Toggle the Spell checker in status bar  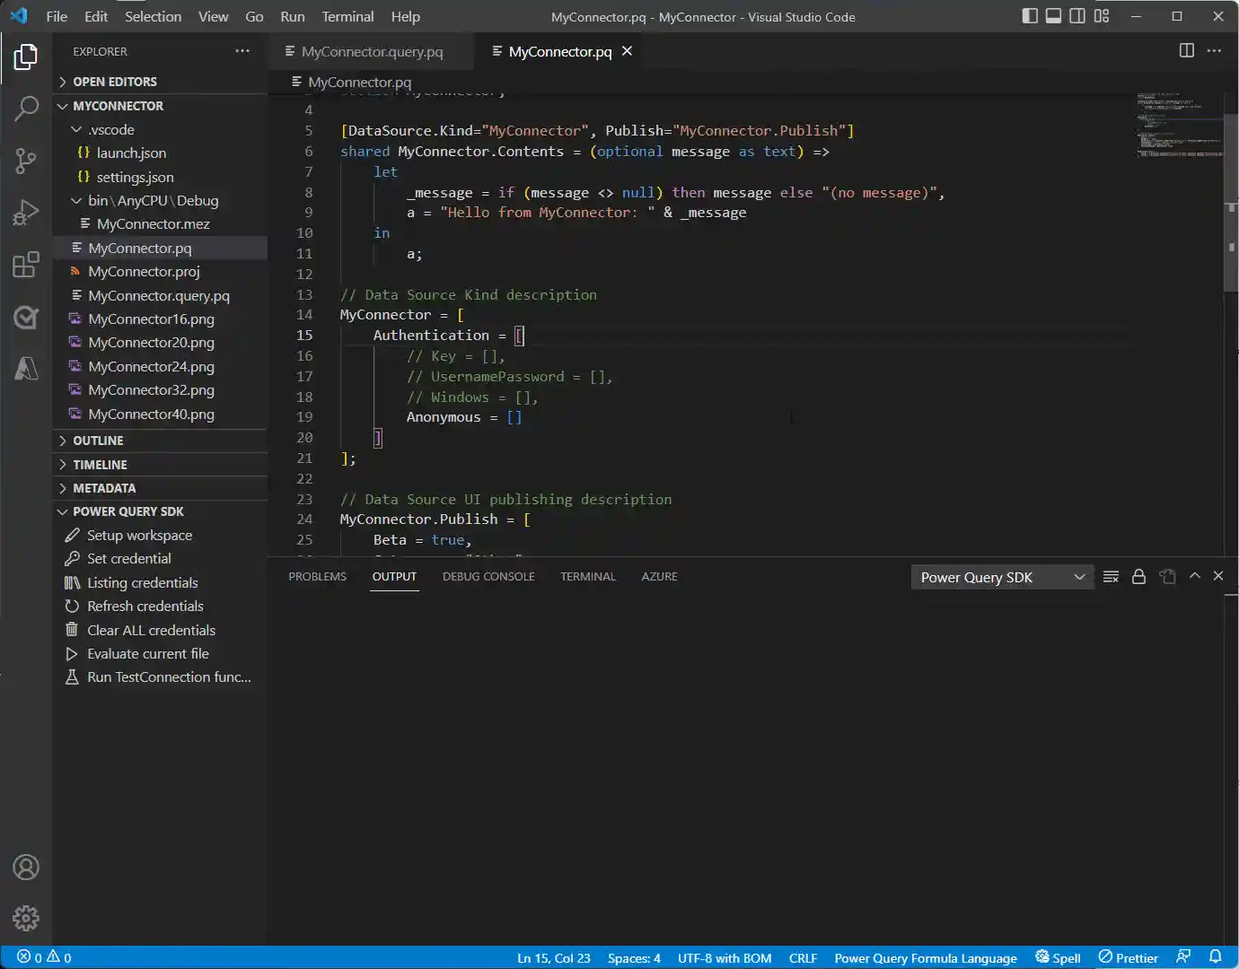1058,957
